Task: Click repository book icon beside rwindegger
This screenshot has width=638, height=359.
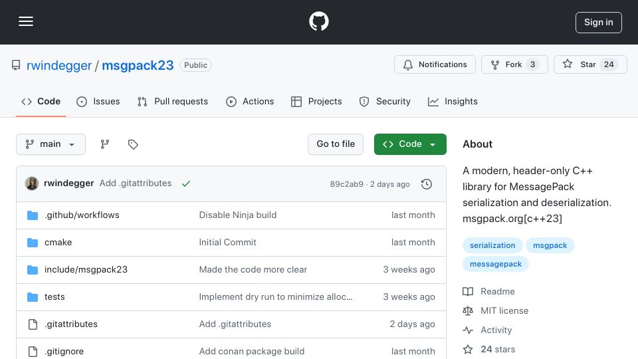Action: (x=16, y=65)
